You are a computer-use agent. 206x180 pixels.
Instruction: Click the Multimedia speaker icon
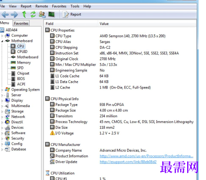coord(7,106)
